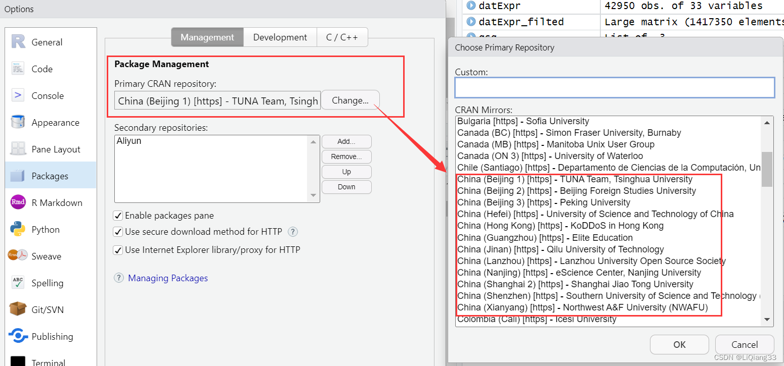Switch to the Management tab
This screenshot has width=784, height=366.
207,37
